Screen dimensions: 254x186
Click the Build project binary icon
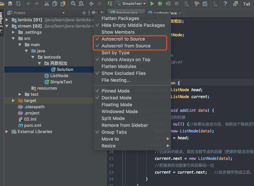point(110,3)
